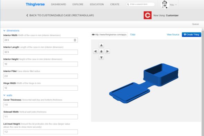204x136 pixels.
Task: Click the Create Thing button
Action: tap(192, 35)
